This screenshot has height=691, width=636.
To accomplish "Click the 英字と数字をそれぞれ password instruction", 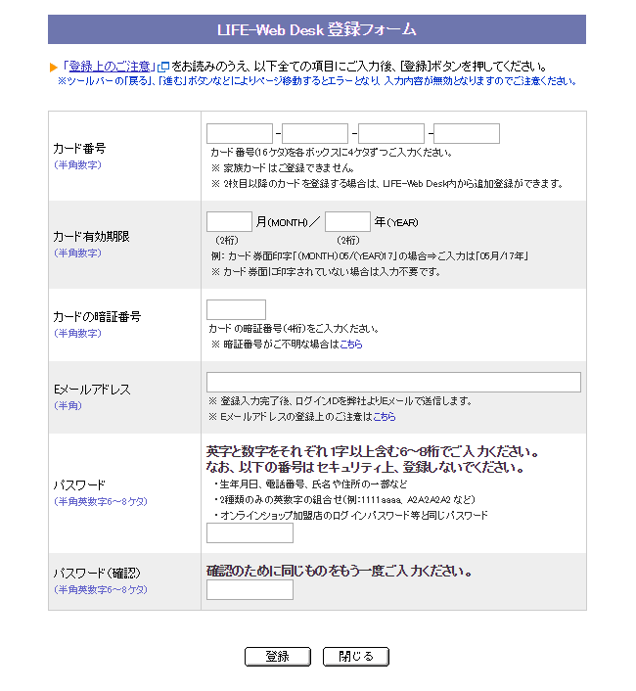I will [373, 452].
